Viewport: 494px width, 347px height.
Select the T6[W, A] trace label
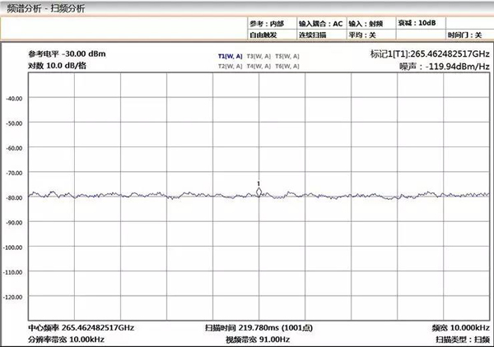click(287, 66)
